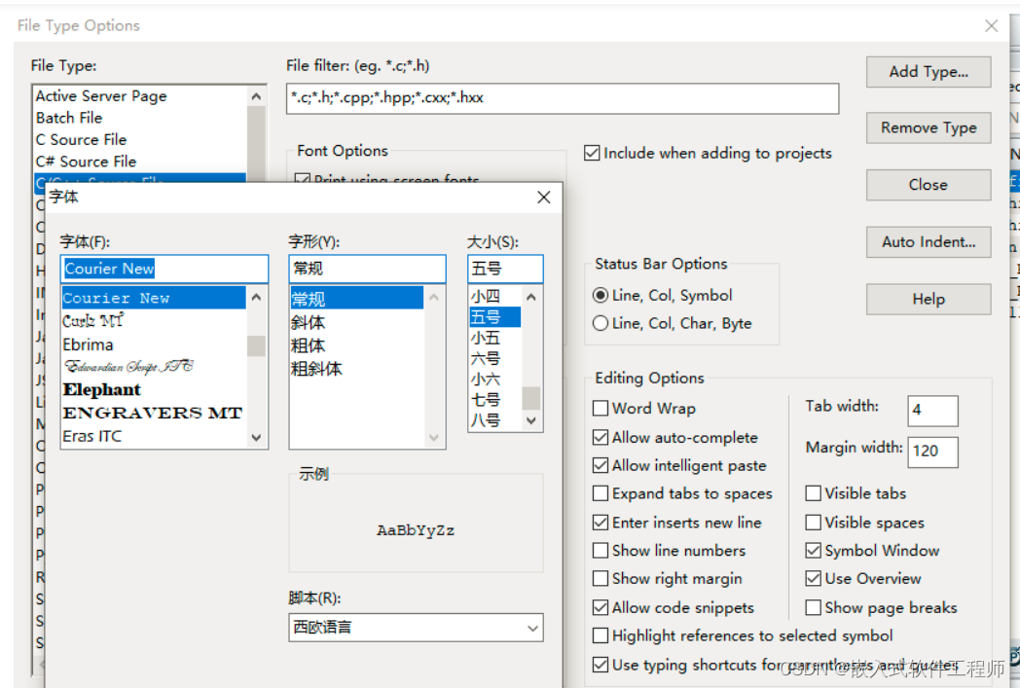Toggle Use Overview checkbox
Screen dimensions: 1020x688
[x=863, y=579]
